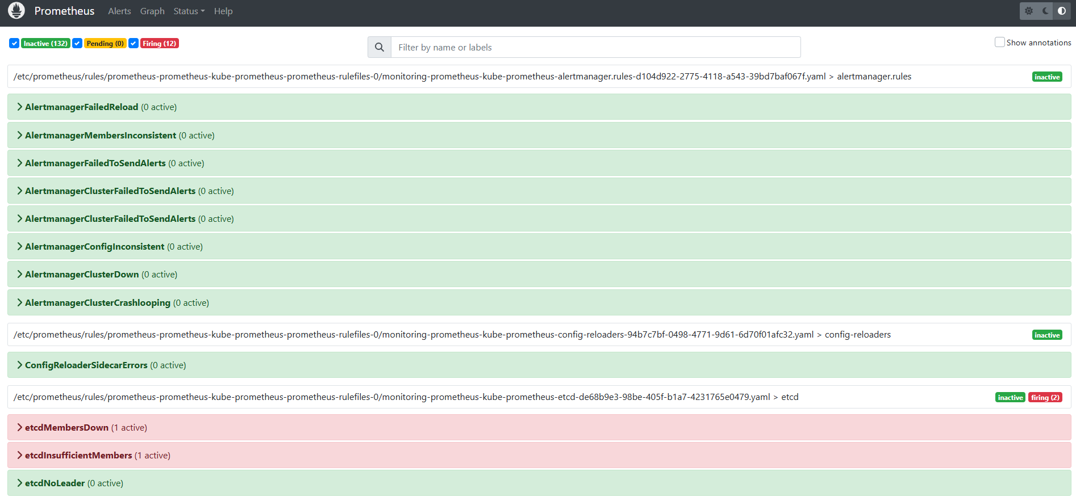
Task: Enable Show annotations checkbox
Action: pos(1000,42)
